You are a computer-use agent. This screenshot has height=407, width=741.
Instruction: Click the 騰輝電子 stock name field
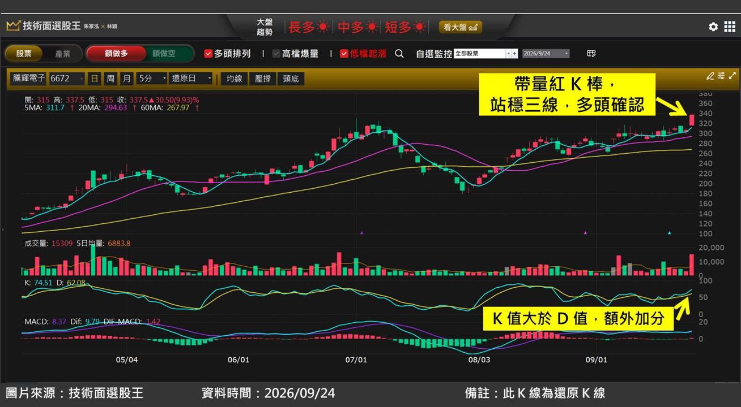29,79
